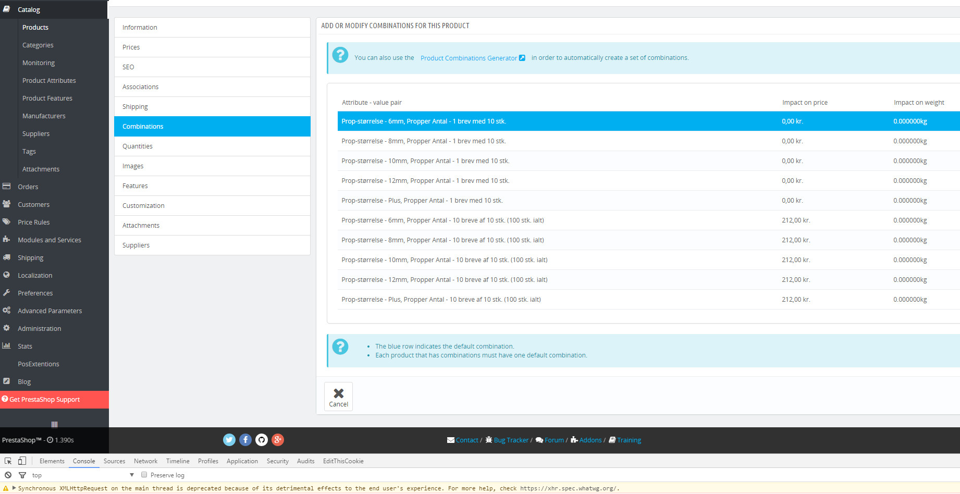Click the Localization globe icon
Image resolution: width=960 pixels, height=494 pixels.
coord(6,275)
